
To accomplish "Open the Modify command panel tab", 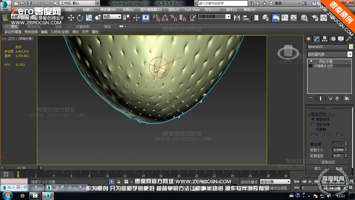I will tap(316, 39).
